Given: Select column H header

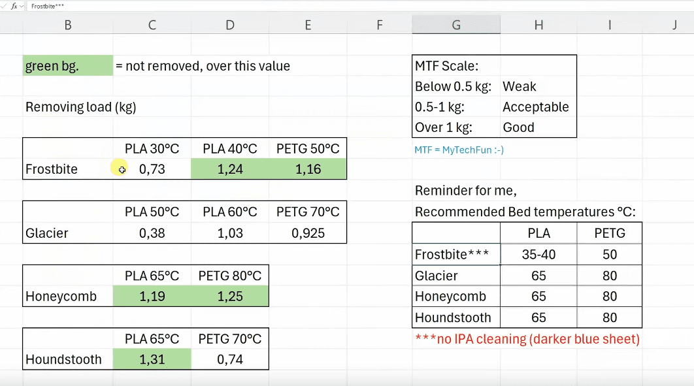Looking at the screenshot, I should (538, 25).
